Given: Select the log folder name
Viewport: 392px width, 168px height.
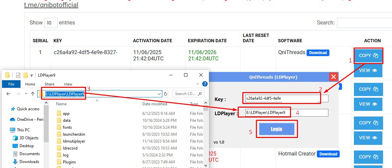Looking at the screenshot, I should (66, 155).
